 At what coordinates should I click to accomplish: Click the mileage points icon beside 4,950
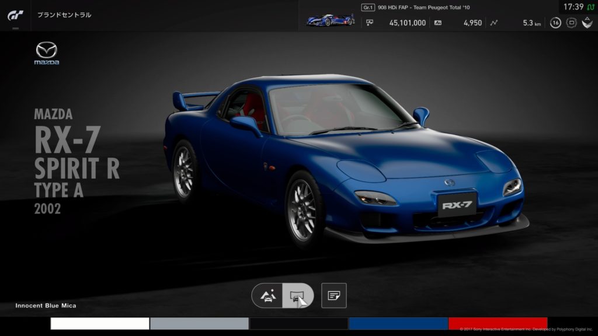pyautogui.click(x=438, y=23)
